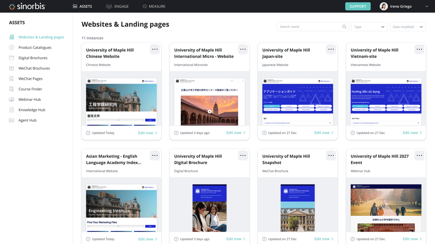Open Digital Brochures in the sidebar

33,58
